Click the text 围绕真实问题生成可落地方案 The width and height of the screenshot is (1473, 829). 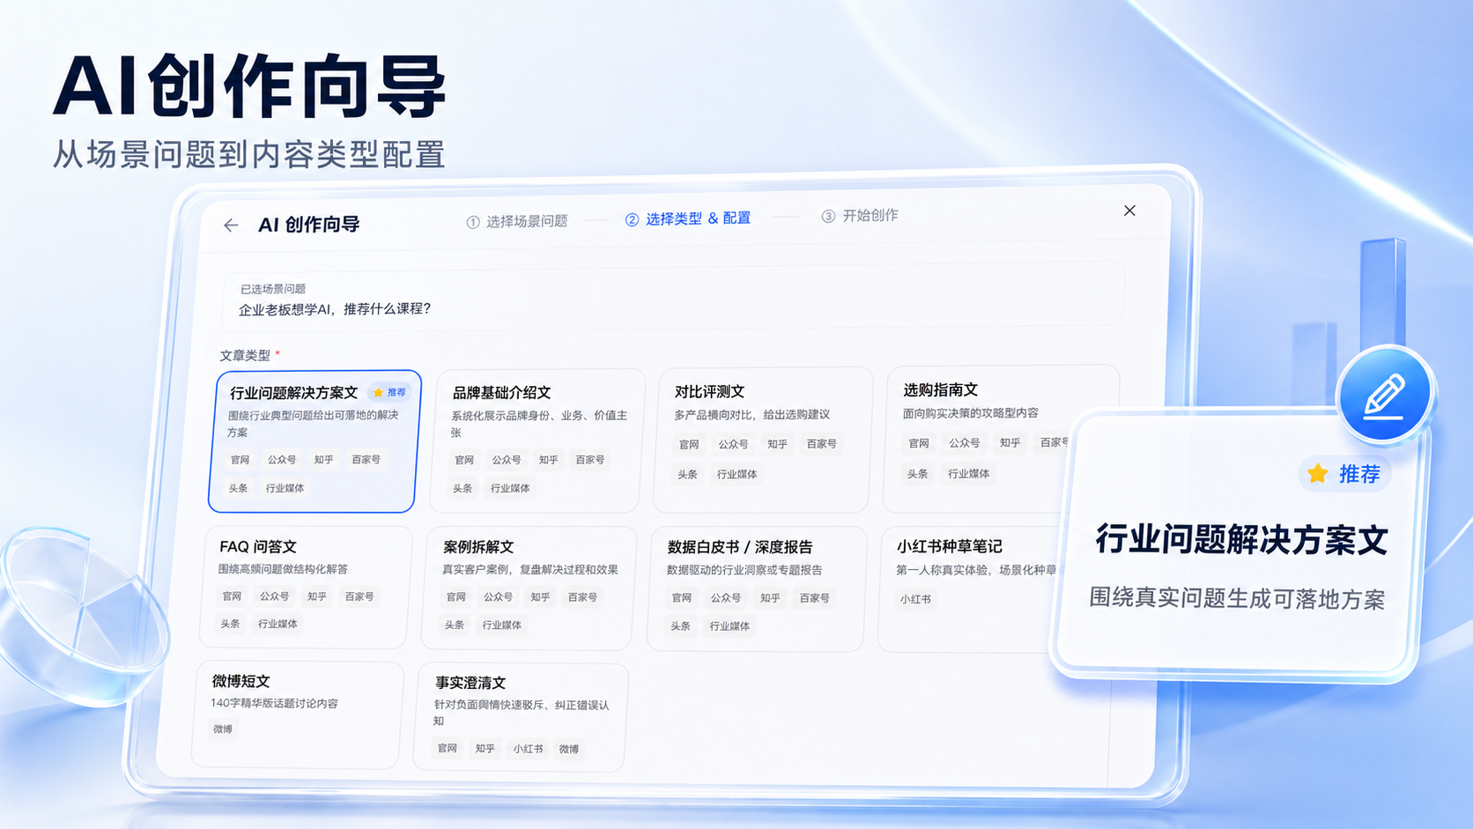click(1237, 598)
